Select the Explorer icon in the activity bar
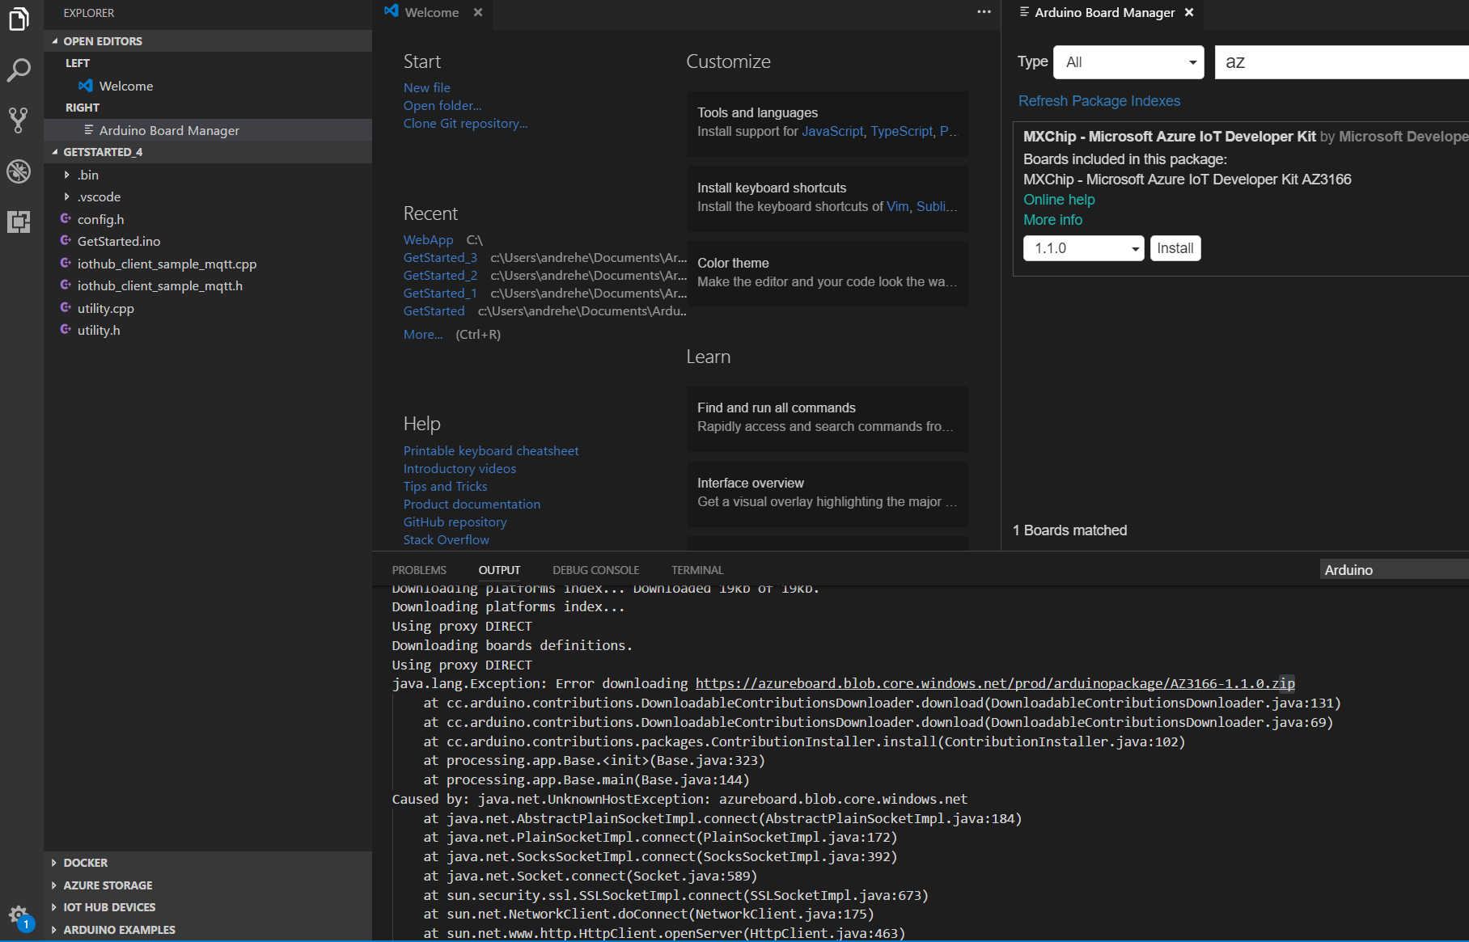Screen dimensions: 1469x942 pos(19,20)
